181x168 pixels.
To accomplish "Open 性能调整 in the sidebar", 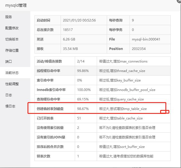I will pyautogui.click(x=12, y=84).
